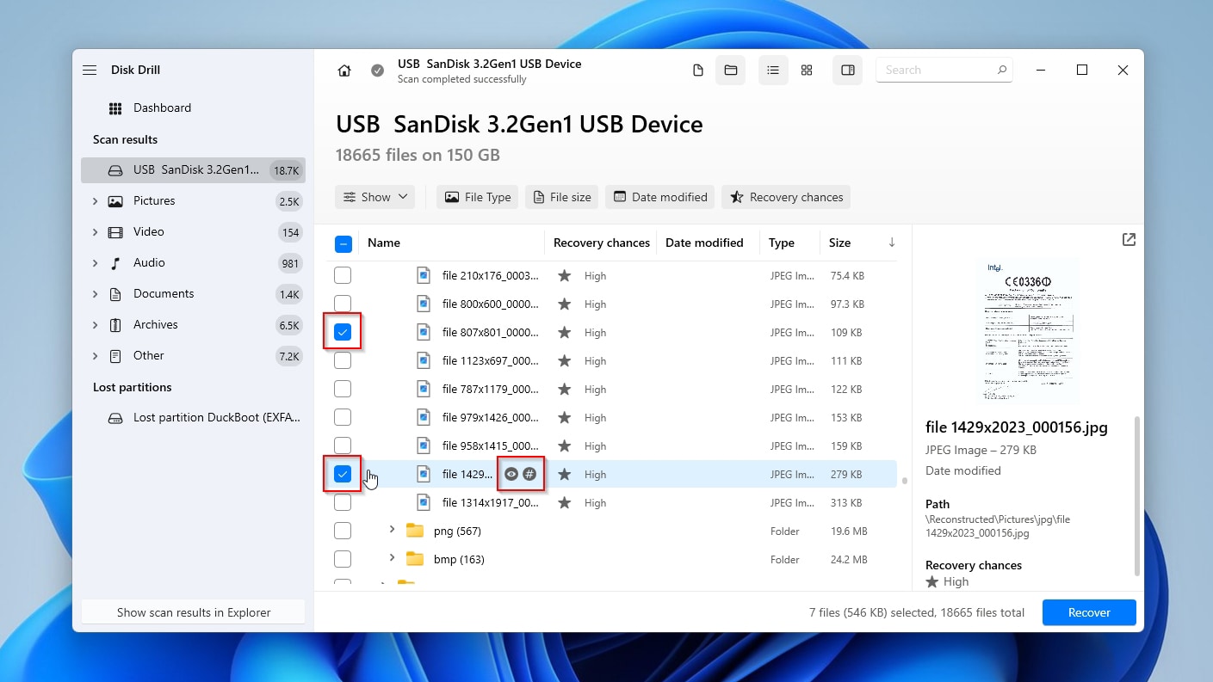Filter results by File Type
The width and height of the screenshot is (1213, 682).
[x=477, y=196]
